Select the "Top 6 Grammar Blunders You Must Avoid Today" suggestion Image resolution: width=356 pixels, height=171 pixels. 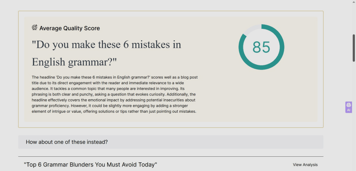coord(90,165)
